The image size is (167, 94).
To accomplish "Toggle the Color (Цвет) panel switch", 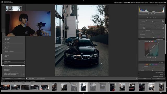I will point(139,62).
